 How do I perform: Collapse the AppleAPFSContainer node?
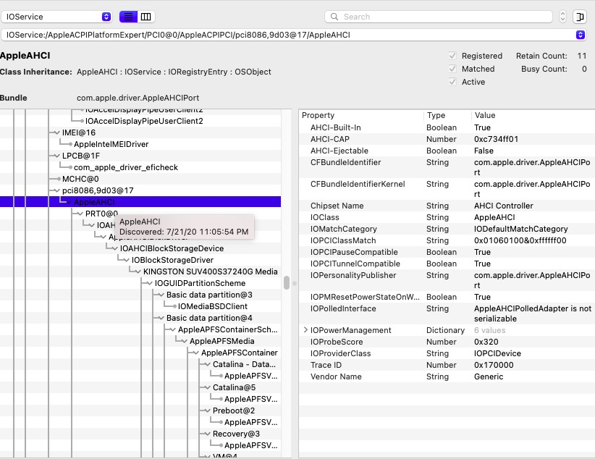[x=195, y=353]
